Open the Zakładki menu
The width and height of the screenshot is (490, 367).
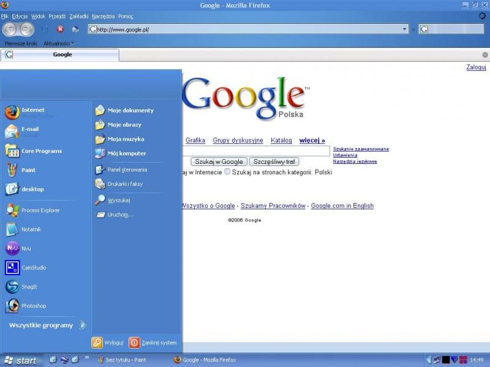pyautogui.click(x=79, y=17)
